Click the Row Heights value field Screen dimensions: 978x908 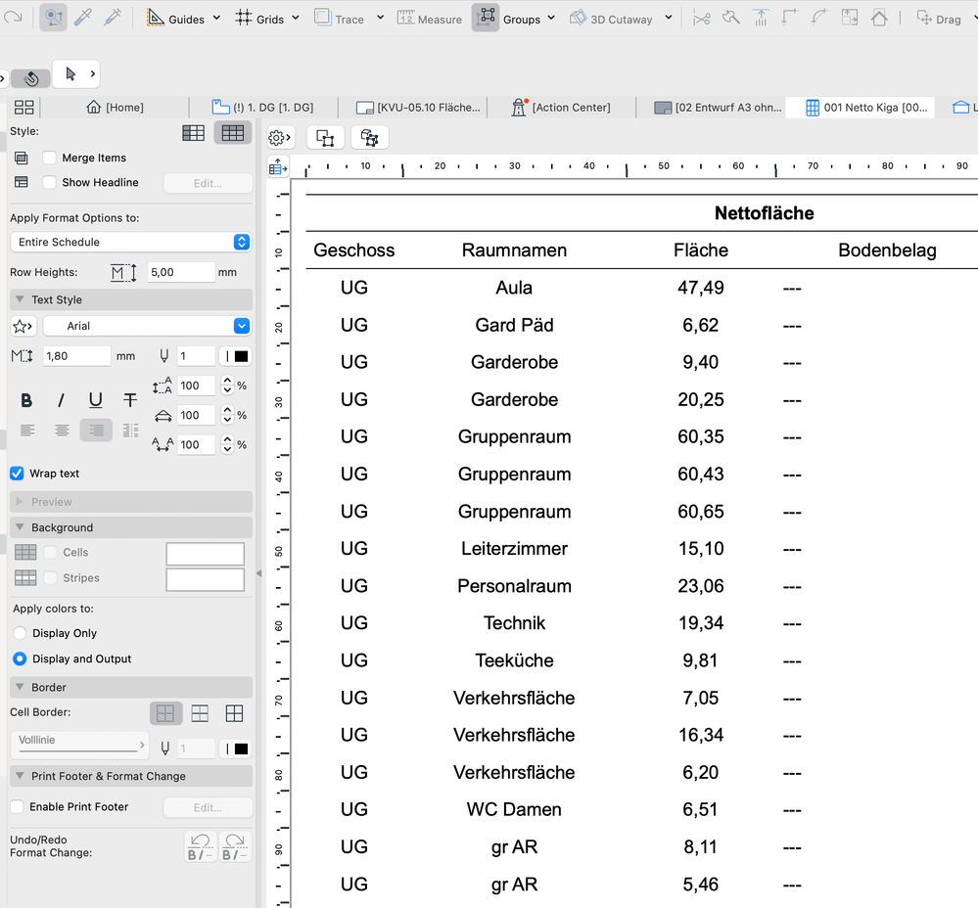coord(181,272)
